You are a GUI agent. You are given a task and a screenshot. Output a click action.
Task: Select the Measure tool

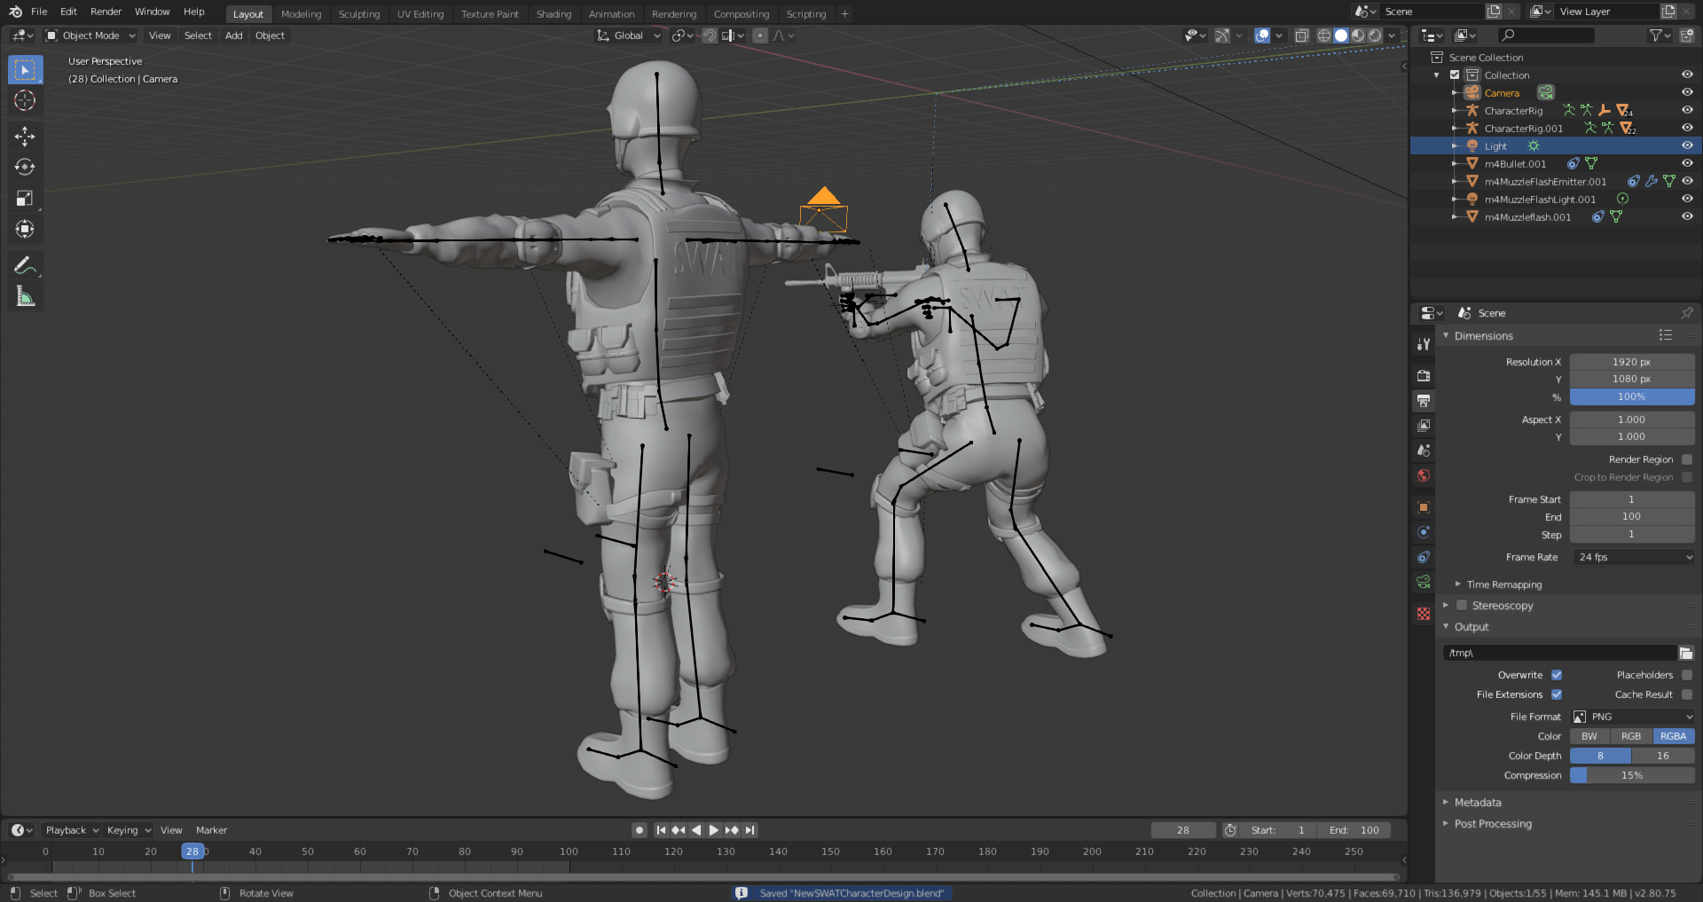coord(25,295)
